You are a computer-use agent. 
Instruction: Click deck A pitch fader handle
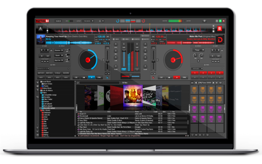(107, 62)
